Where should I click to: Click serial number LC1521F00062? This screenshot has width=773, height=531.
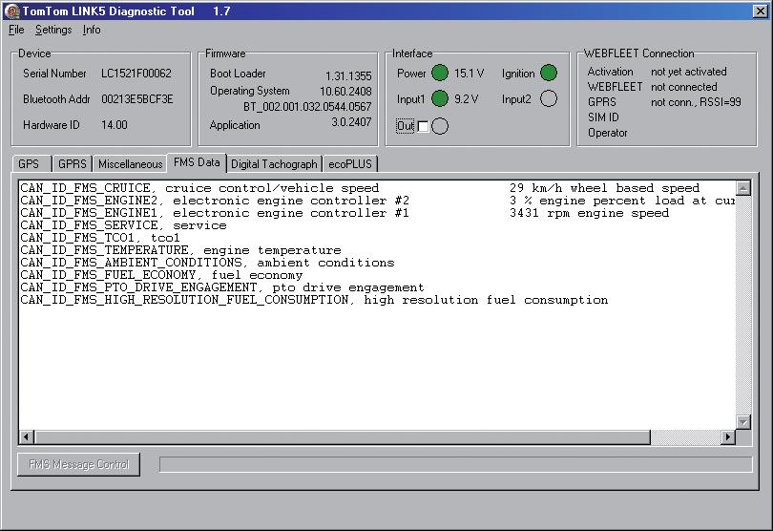[x=136, y=74]
